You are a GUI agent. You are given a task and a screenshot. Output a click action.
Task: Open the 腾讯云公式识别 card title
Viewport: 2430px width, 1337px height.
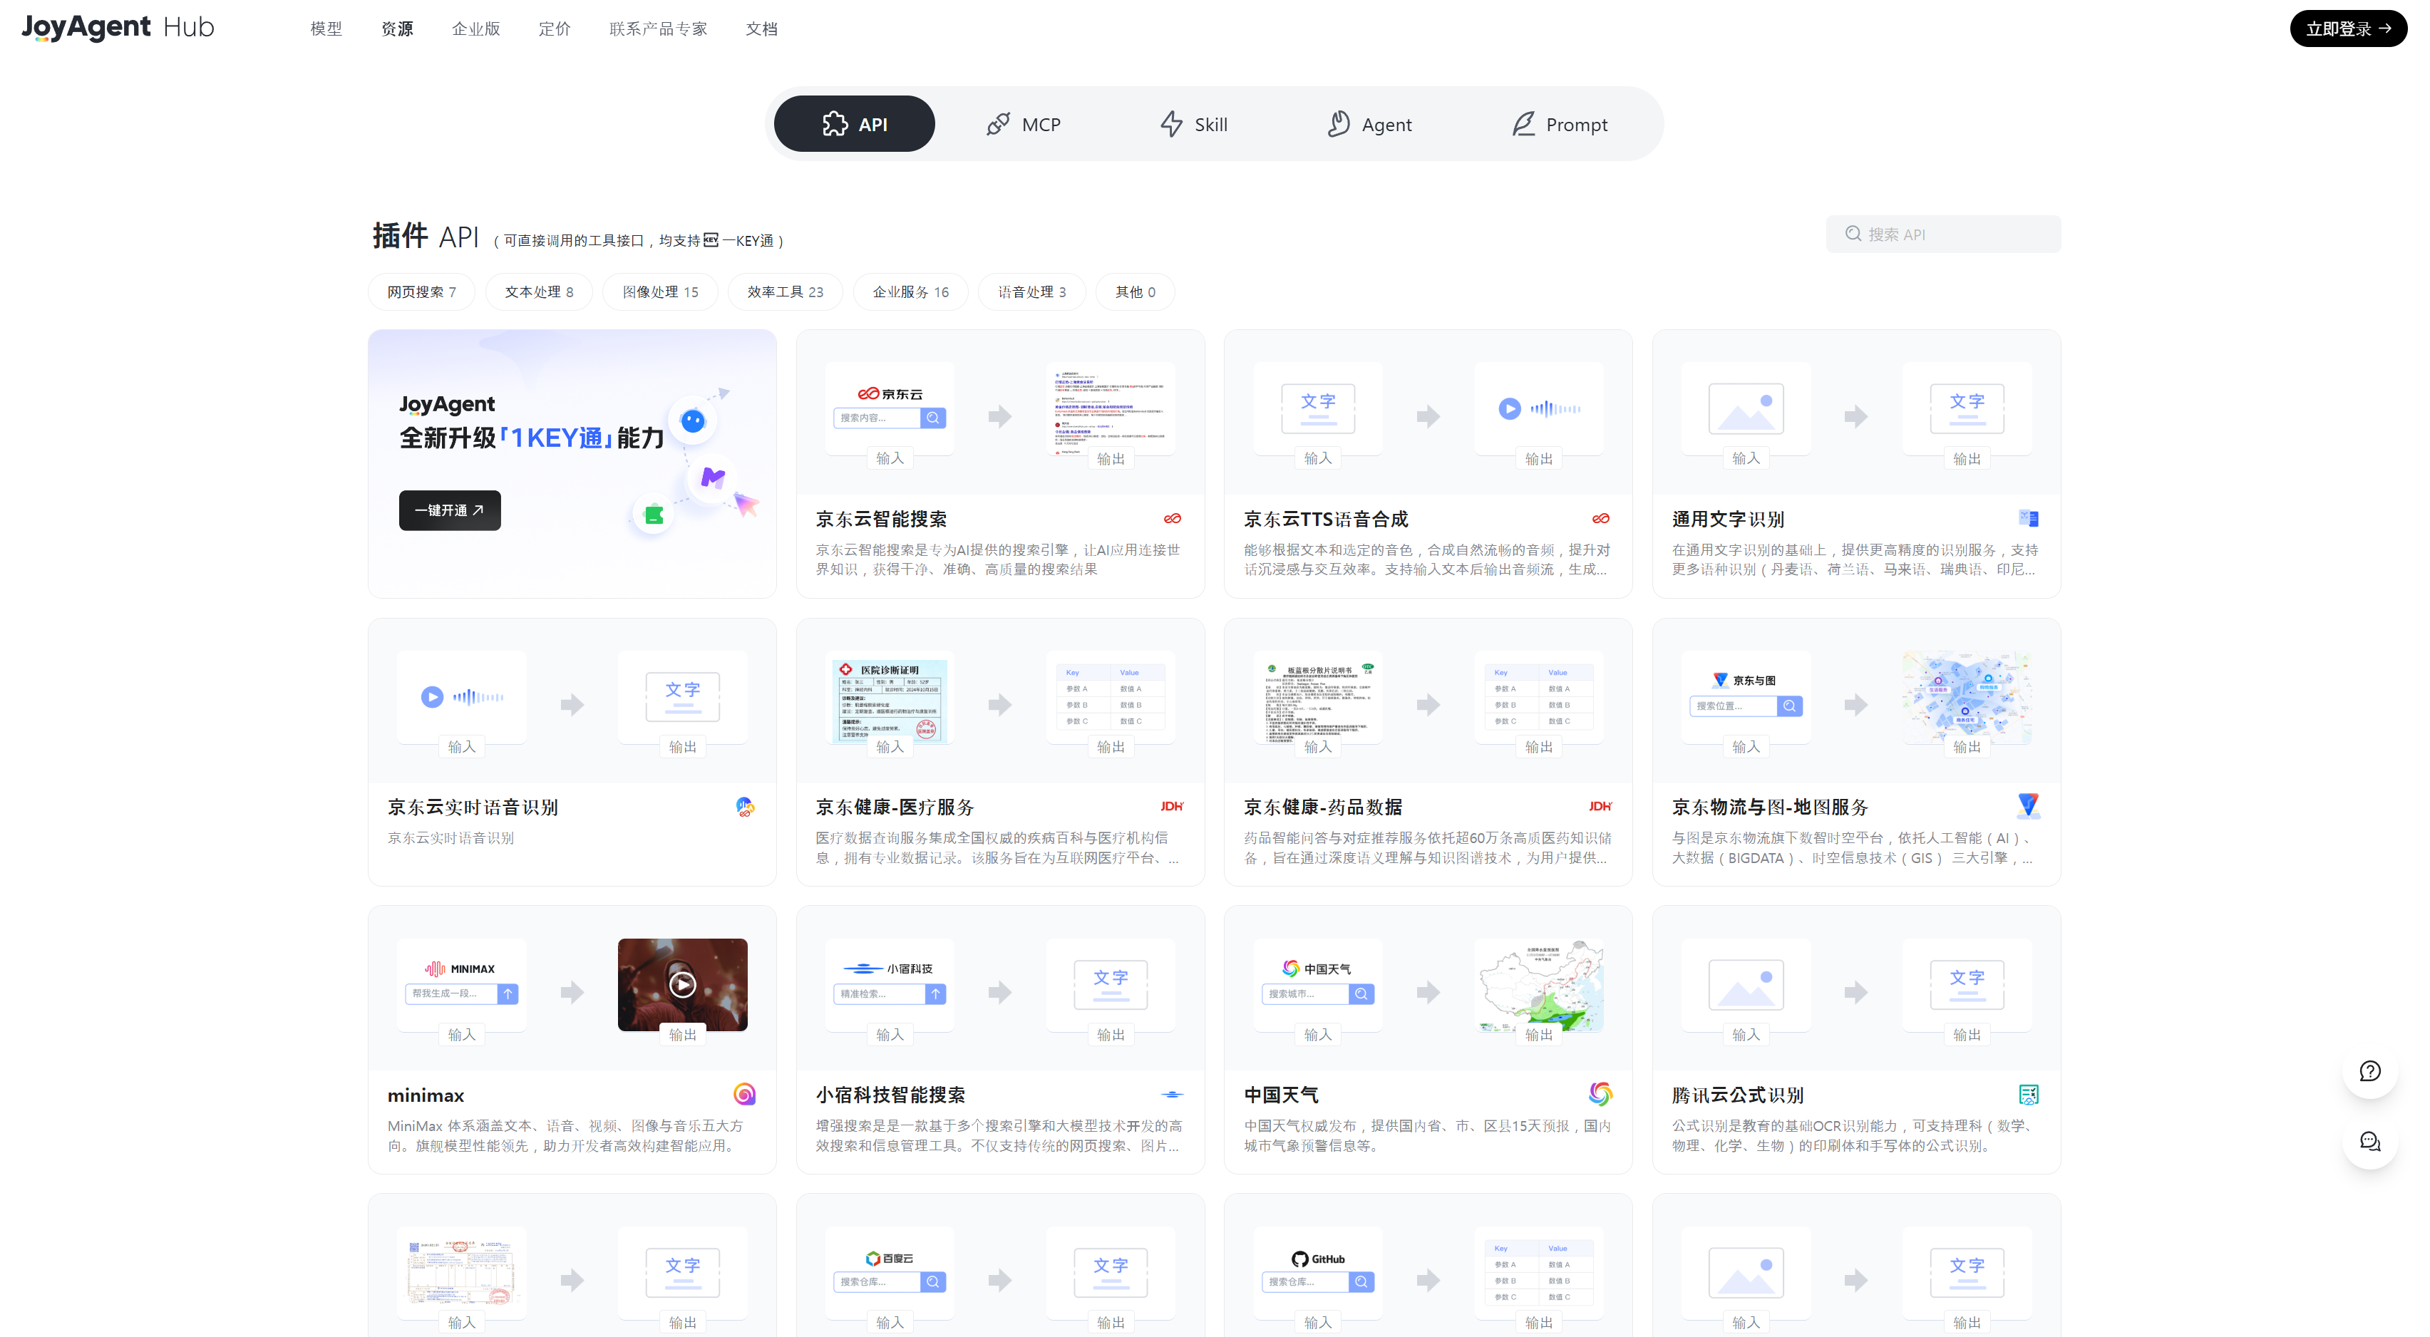[1738, 1095]
